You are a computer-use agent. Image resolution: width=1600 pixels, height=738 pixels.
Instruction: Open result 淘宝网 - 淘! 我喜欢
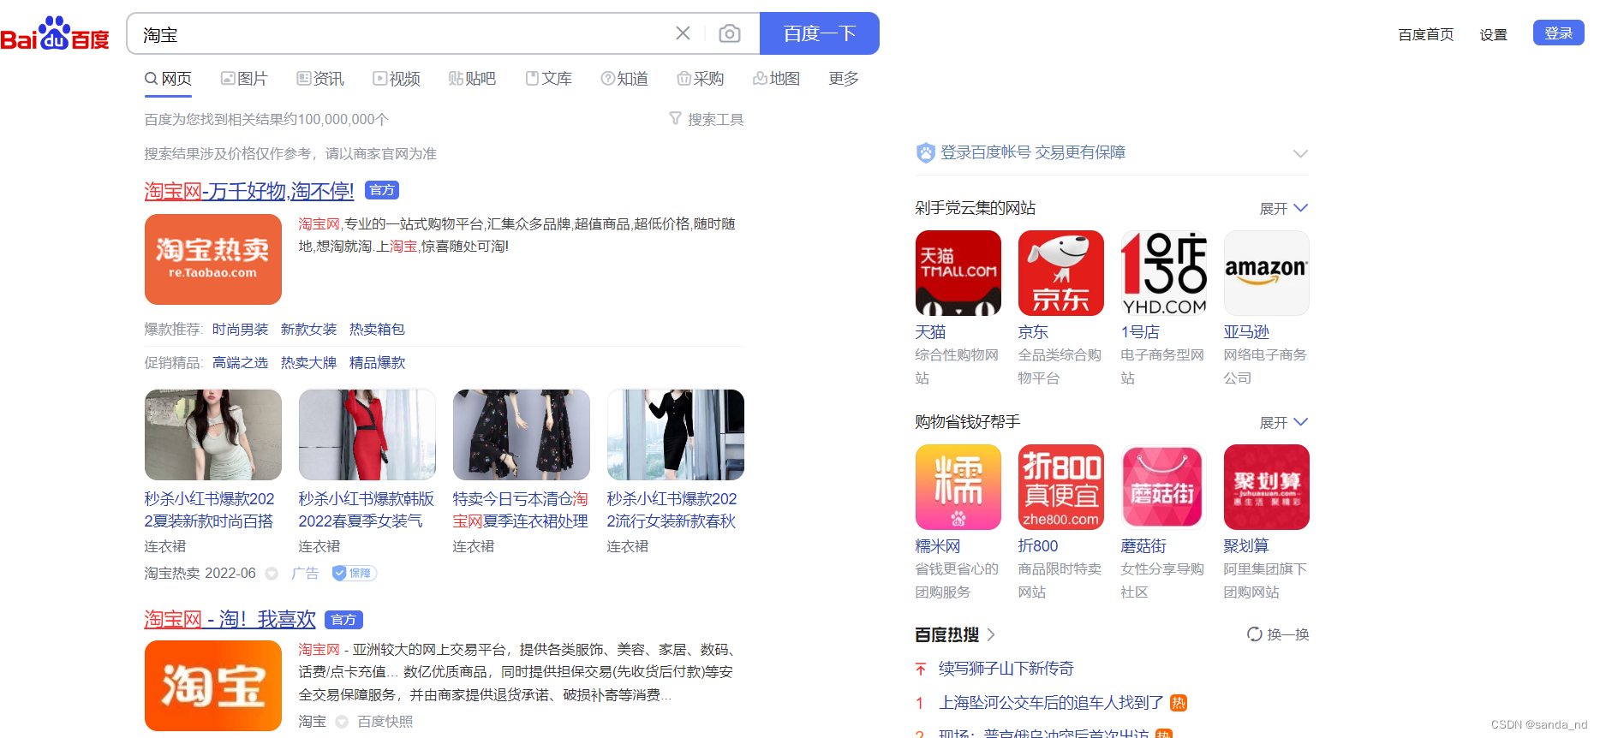pyautogui.click(x=230, y=620)
